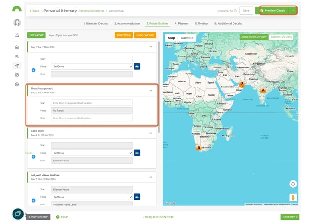Click car icon beside Ellerman House start leg
The height and width of the screenshot is (223, 311).
click(x=137, y=197)
